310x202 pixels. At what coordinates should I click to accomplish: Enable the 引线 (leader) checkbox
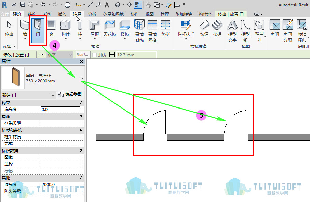click(x=94, y=55)
